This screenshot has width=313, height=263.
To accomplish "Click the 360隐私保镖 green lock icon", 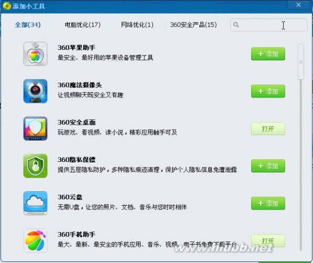I will pos(35,166).
